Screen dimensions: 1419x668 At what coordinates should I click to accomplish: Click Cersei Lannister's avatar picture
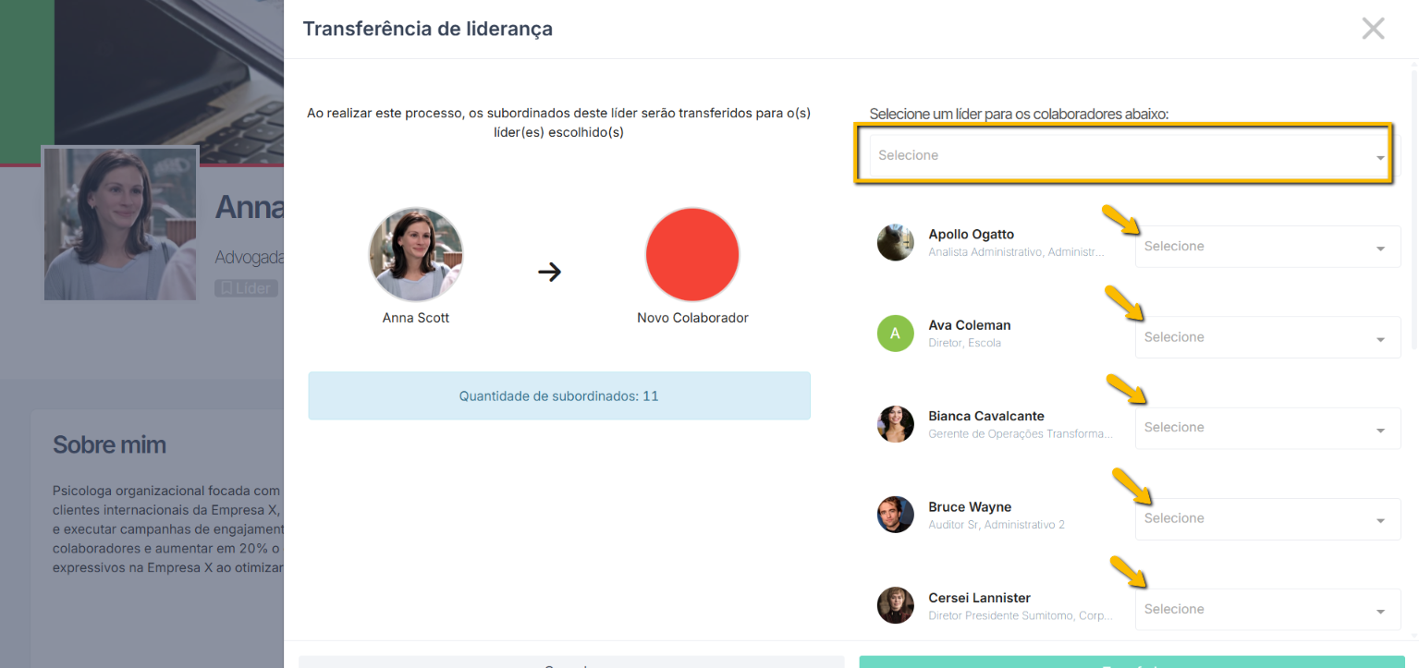click(x=895, y=605)
